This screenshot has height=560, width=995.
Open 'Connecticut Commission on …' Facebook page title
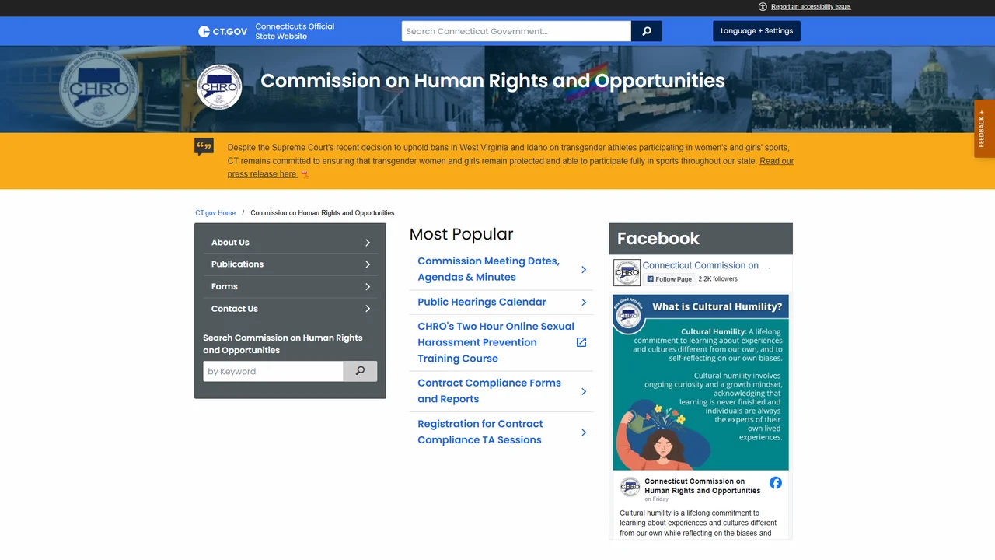(707, 265)
